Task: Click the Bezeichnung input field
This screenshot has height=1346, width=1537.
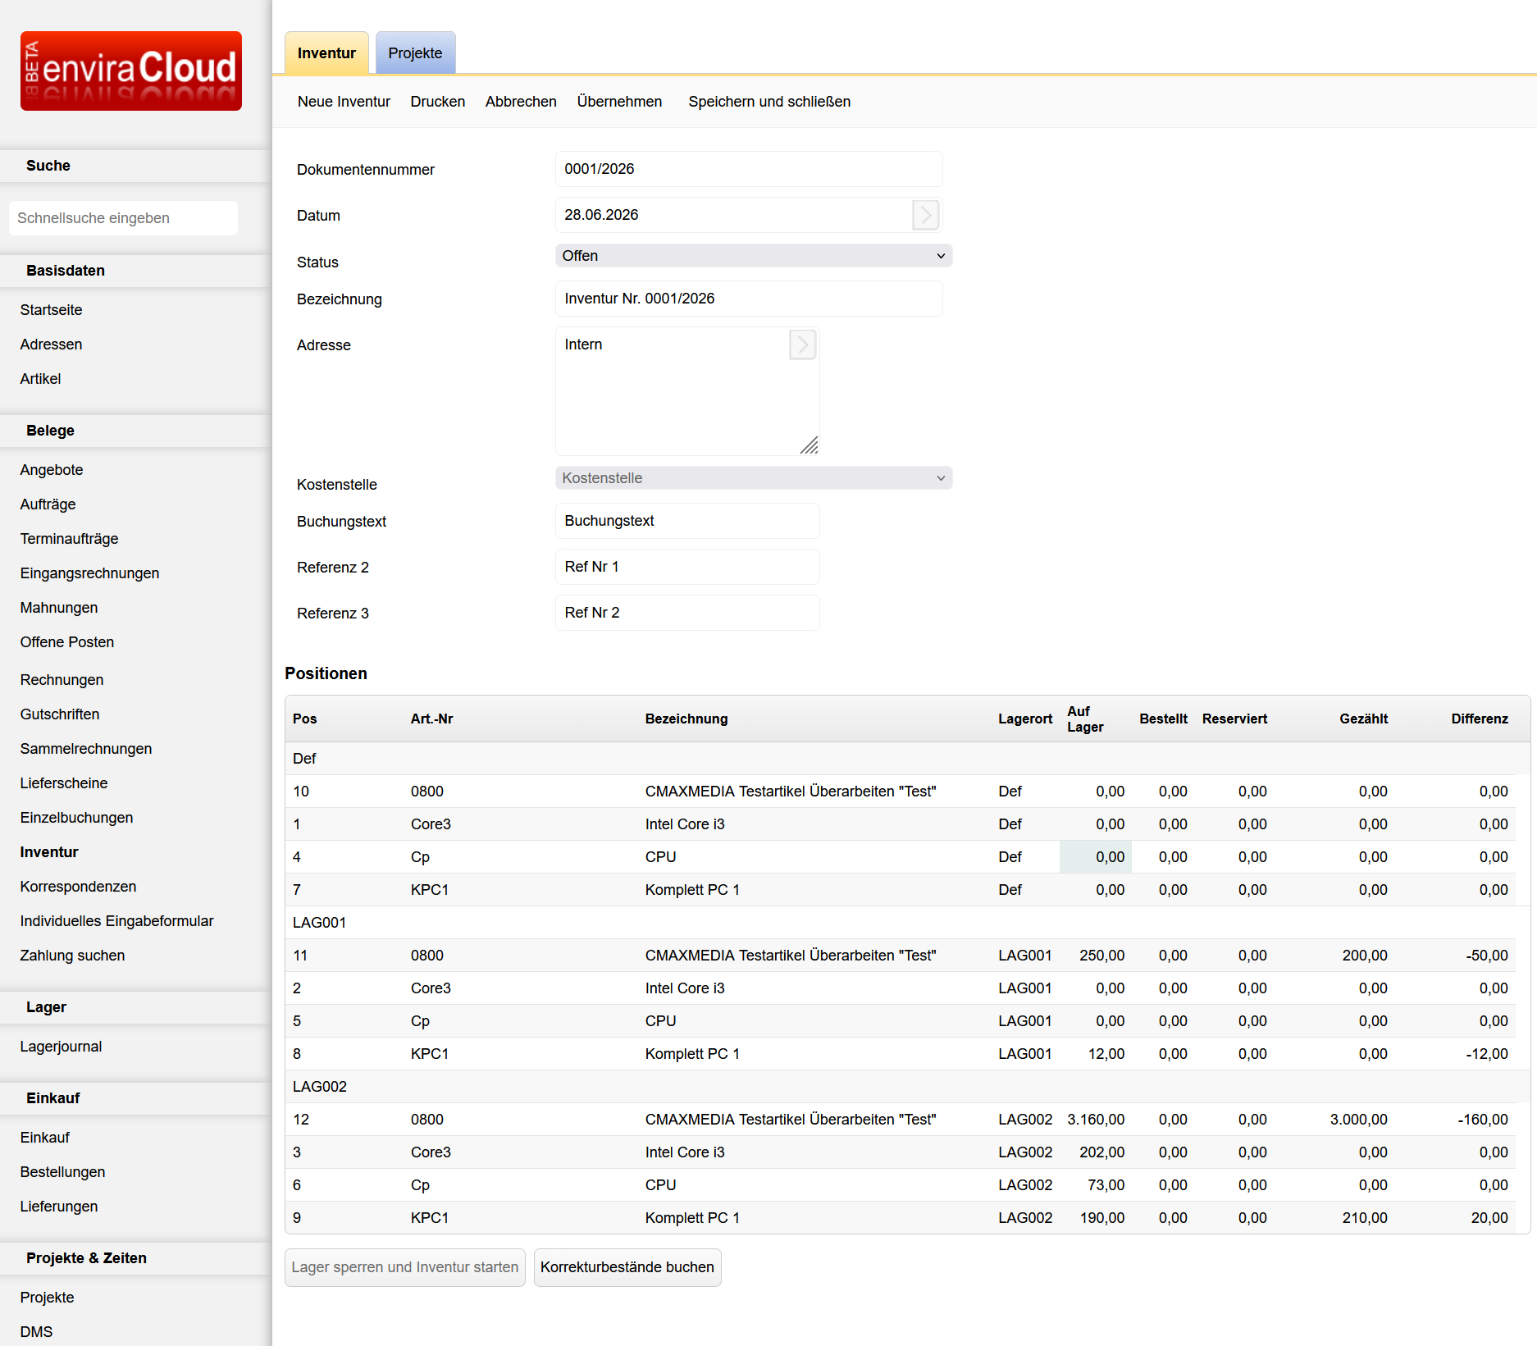Action: tap(749, 299)
